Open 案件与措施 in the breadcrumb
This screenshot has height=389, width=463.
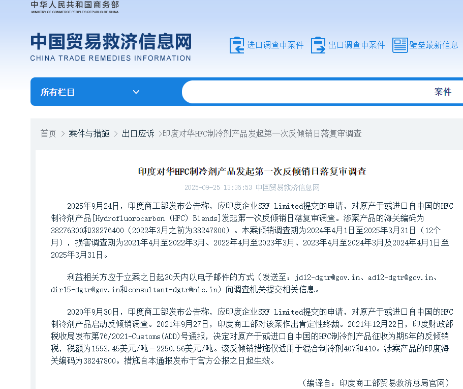pos(89,133)
